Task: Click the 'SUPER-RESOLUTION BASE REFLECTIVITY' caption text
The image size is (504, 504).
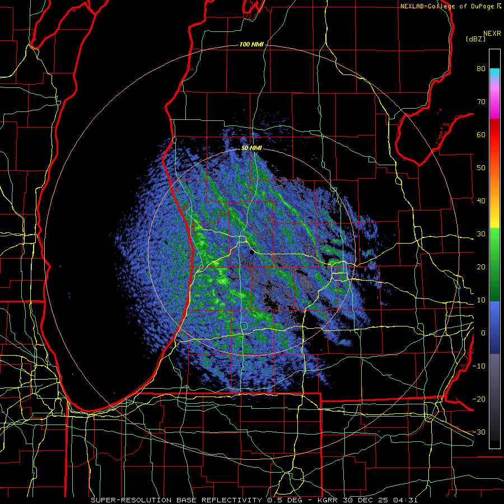Action: [176, 500]
